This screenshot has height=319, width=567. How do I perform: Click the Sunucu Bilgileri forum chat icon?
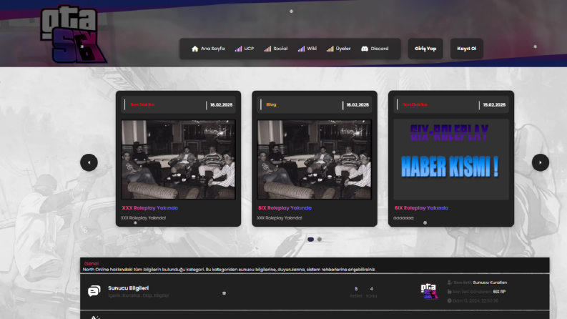click(94, 291)
